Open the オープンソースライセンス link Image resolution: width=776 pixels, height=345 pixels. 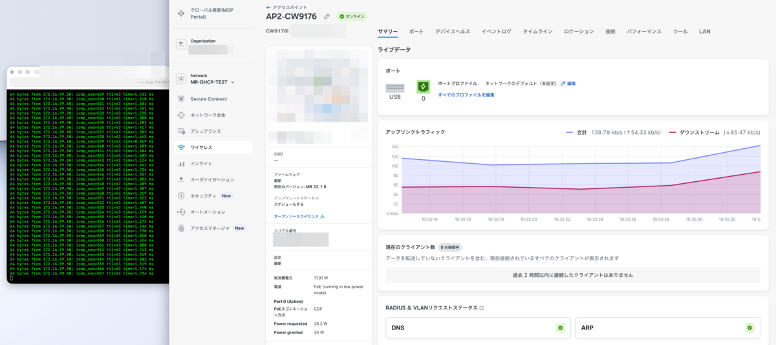pos(296,217)
